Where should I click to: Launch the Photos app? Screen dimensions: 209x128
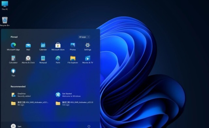(73, 47)
